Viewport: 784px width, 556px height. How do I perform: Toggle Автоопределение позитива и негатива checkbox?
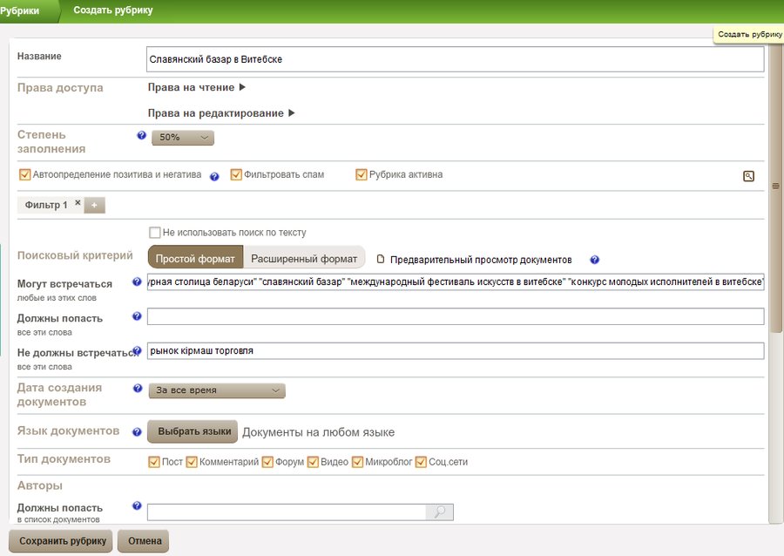point(24,174)
